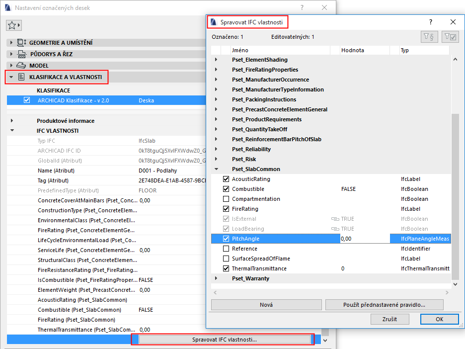Click FALSE value of Combustible property
Screen dimensions: 465x349
pyautogui.click(x=348, y=189)
